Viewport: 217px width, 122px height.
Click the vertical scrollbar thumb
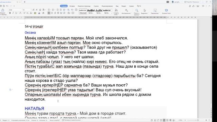(x=211, y=105)
